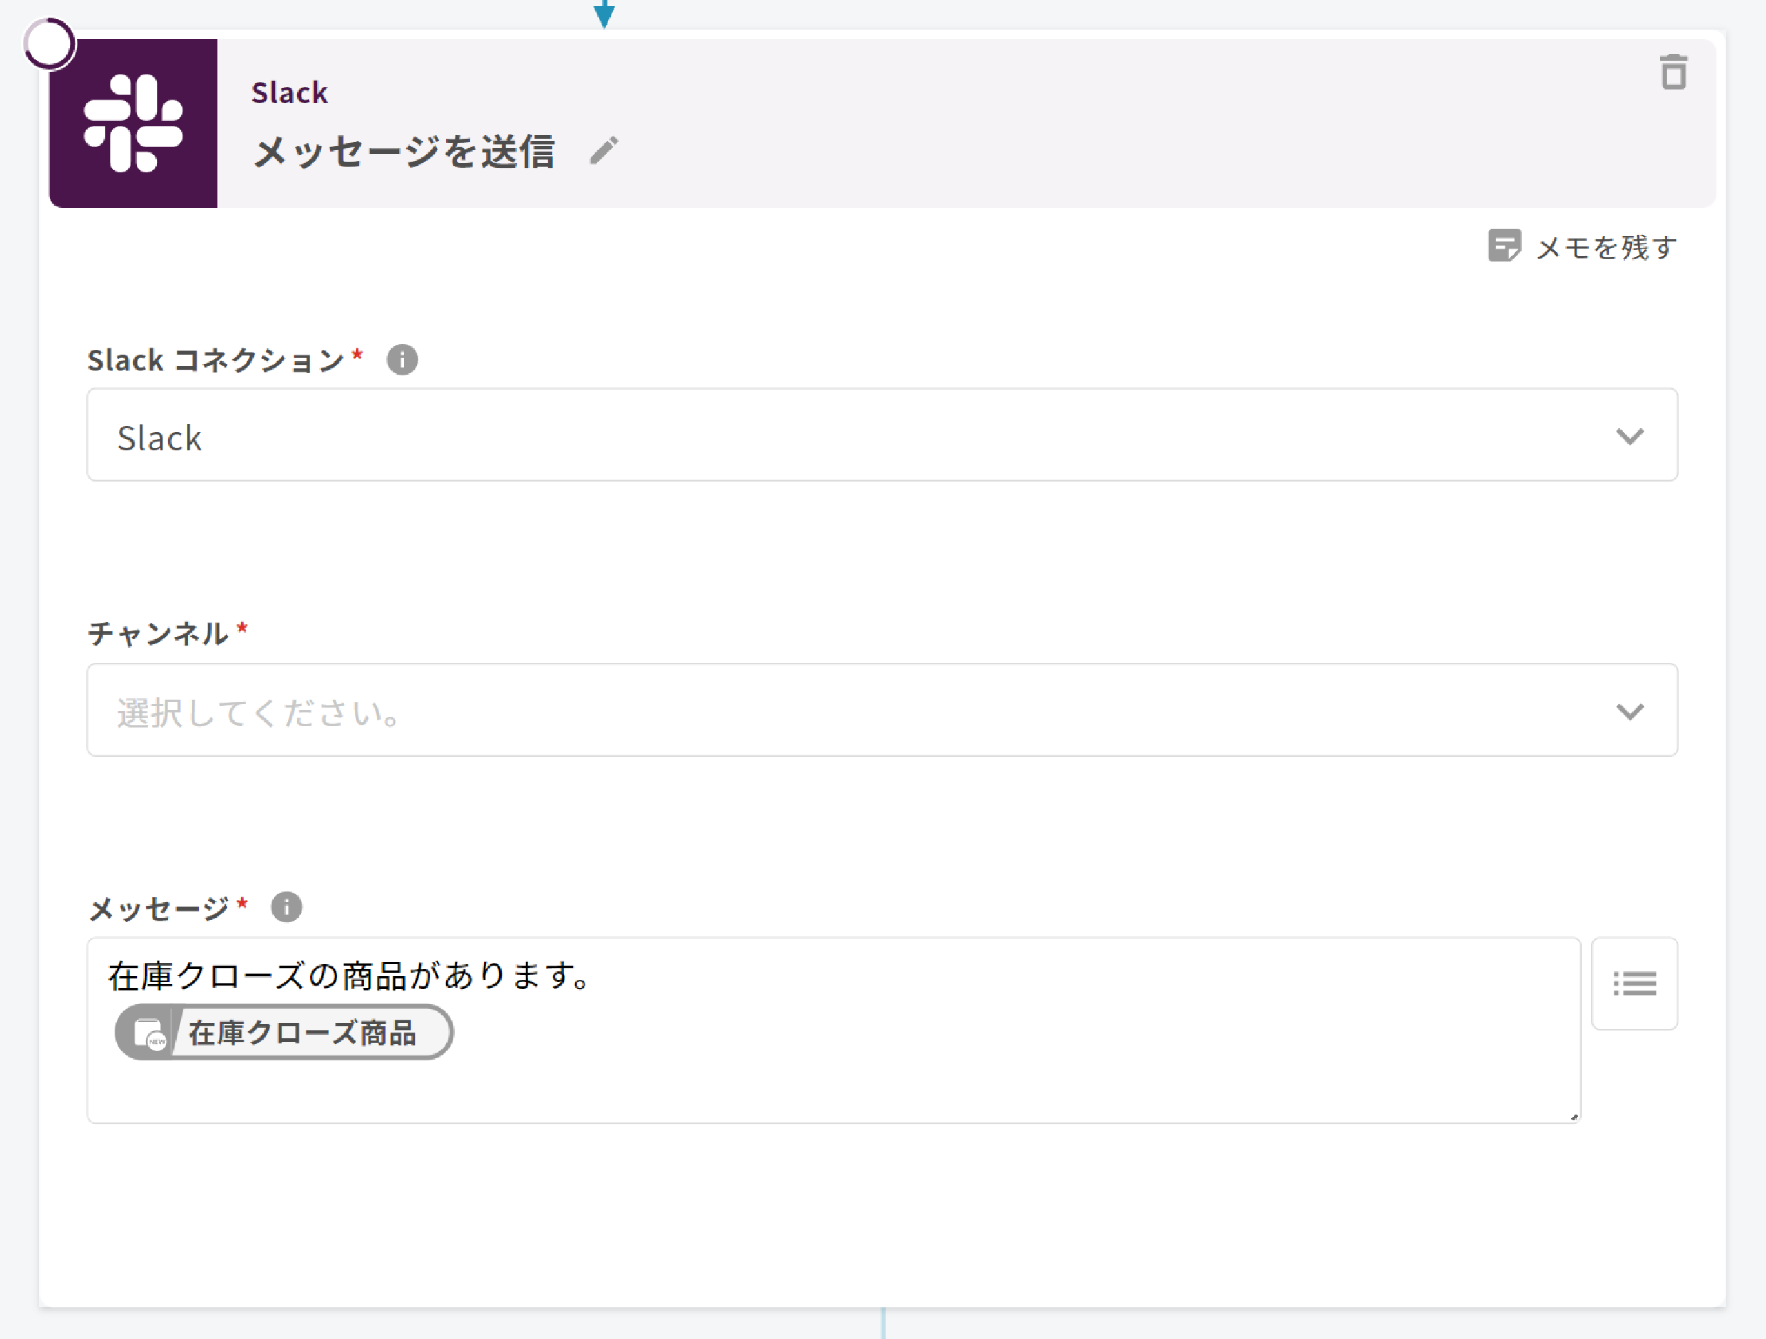Open the data list button beside message box
The height and width of the screenshot is (1339, 1766).
tap(1634, 983)
